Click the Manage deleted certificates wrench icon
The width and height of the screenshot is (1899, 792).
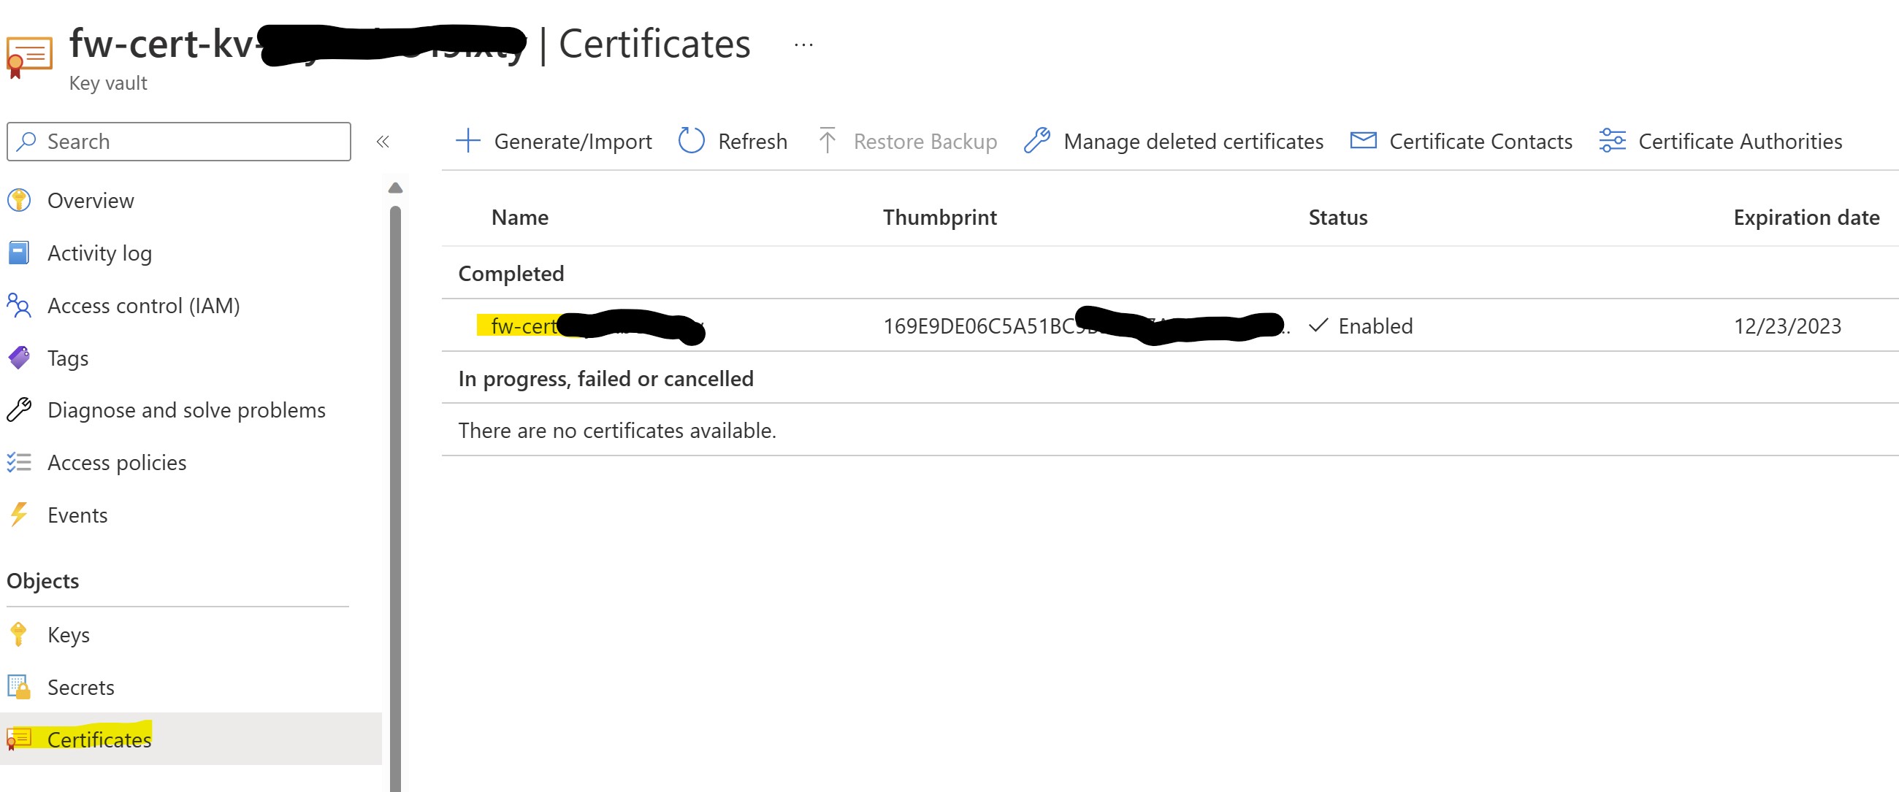(1037, 141)
